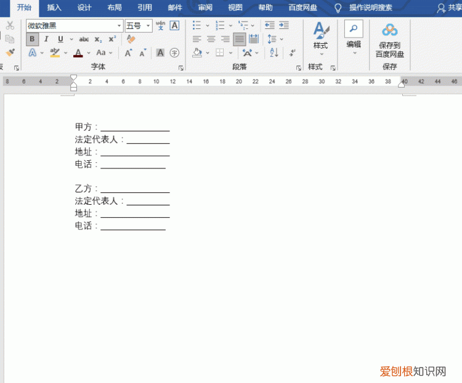Switch to the 百度网盘 tab
462x383 pixels.
pyautogui.click(x=302, y=7)
